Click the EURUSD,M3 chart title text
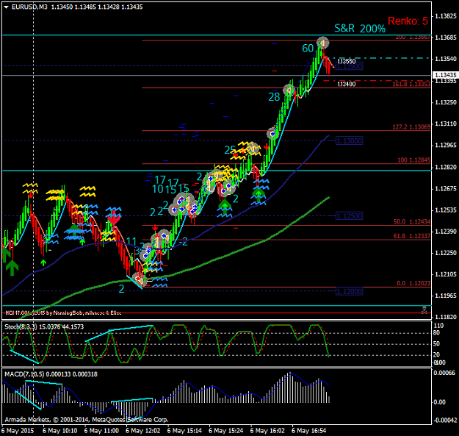Viewport: 459px width, 436px height. pyautogui.click(x=29, y=7)
